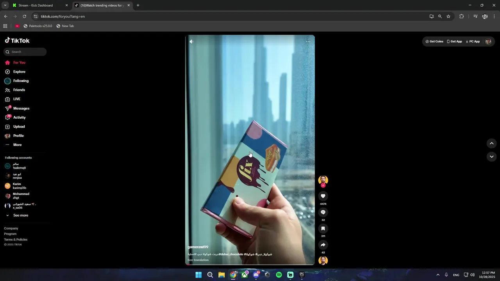Click the PC App download button
Image resolution: width=500 pixels, height=281 pixels.
473,41
